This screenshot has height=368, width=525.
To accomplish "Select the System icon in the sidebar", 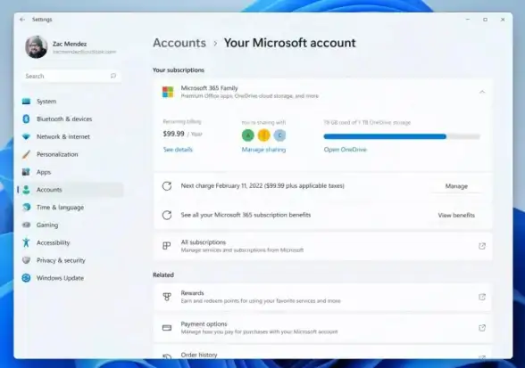I will 26,102.
